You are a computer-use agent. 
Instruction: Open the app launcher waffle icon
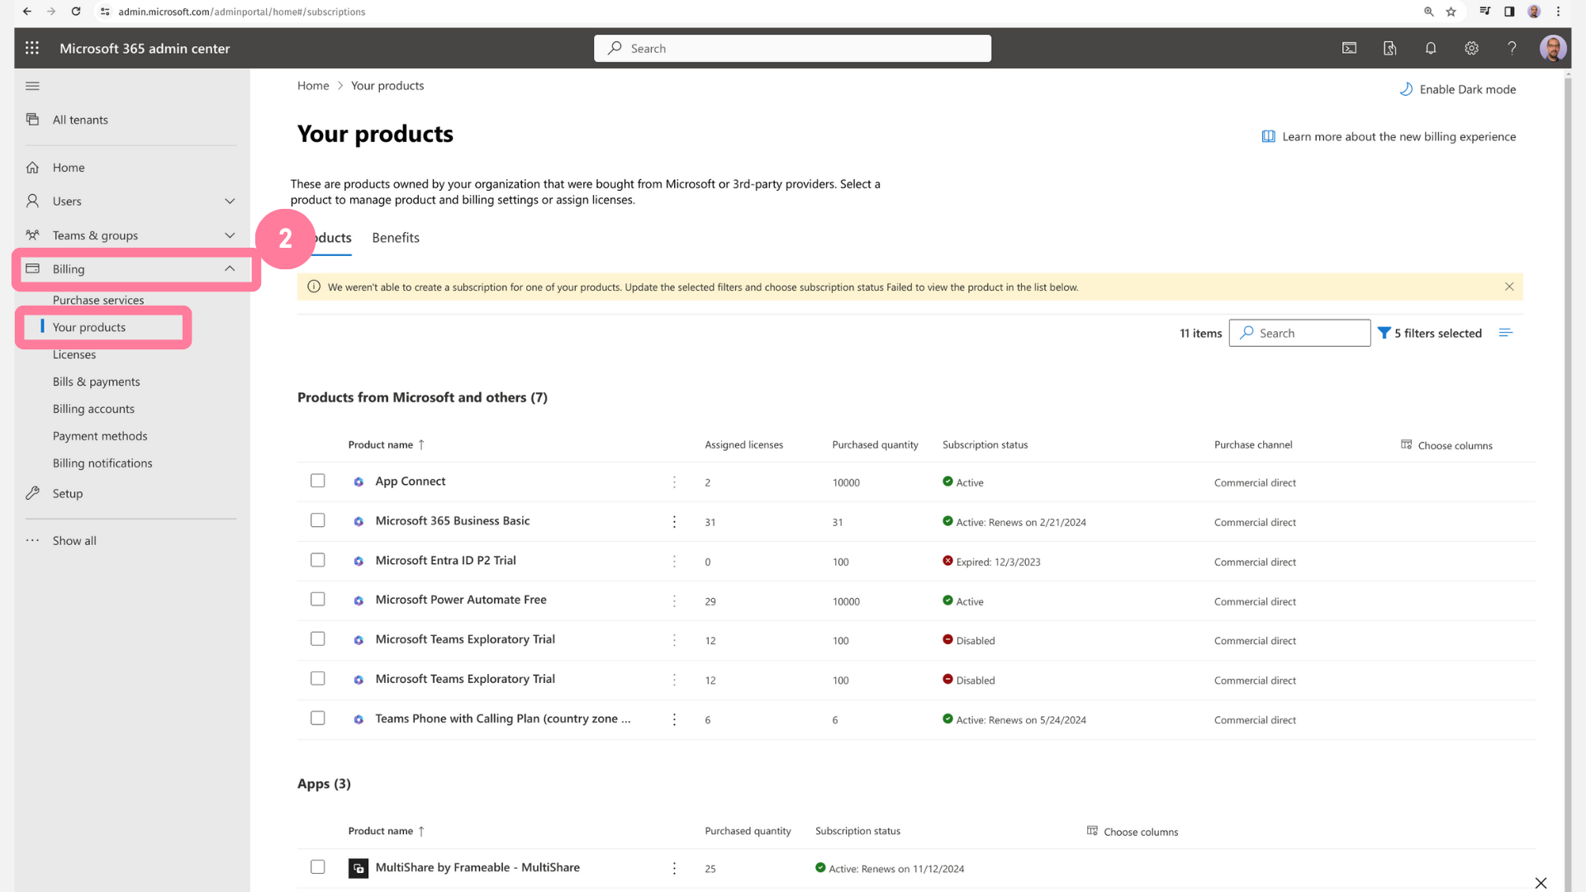click(x=32, y=48)
